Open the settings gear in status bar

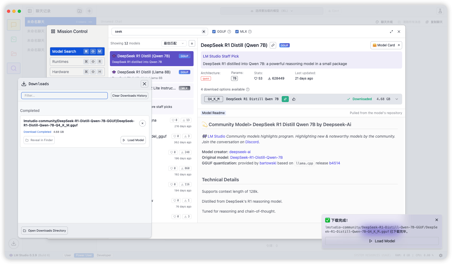pyautogui.click(x=441, y=255)
